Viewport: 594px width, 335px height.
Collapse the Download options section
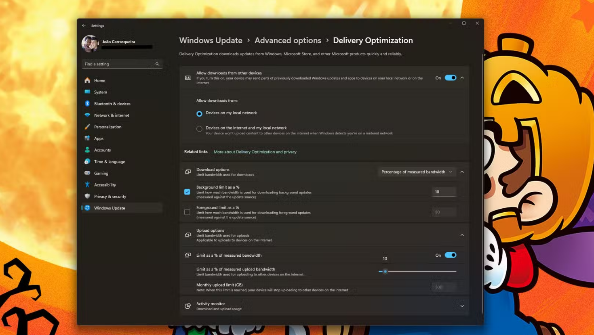point(462,172)
